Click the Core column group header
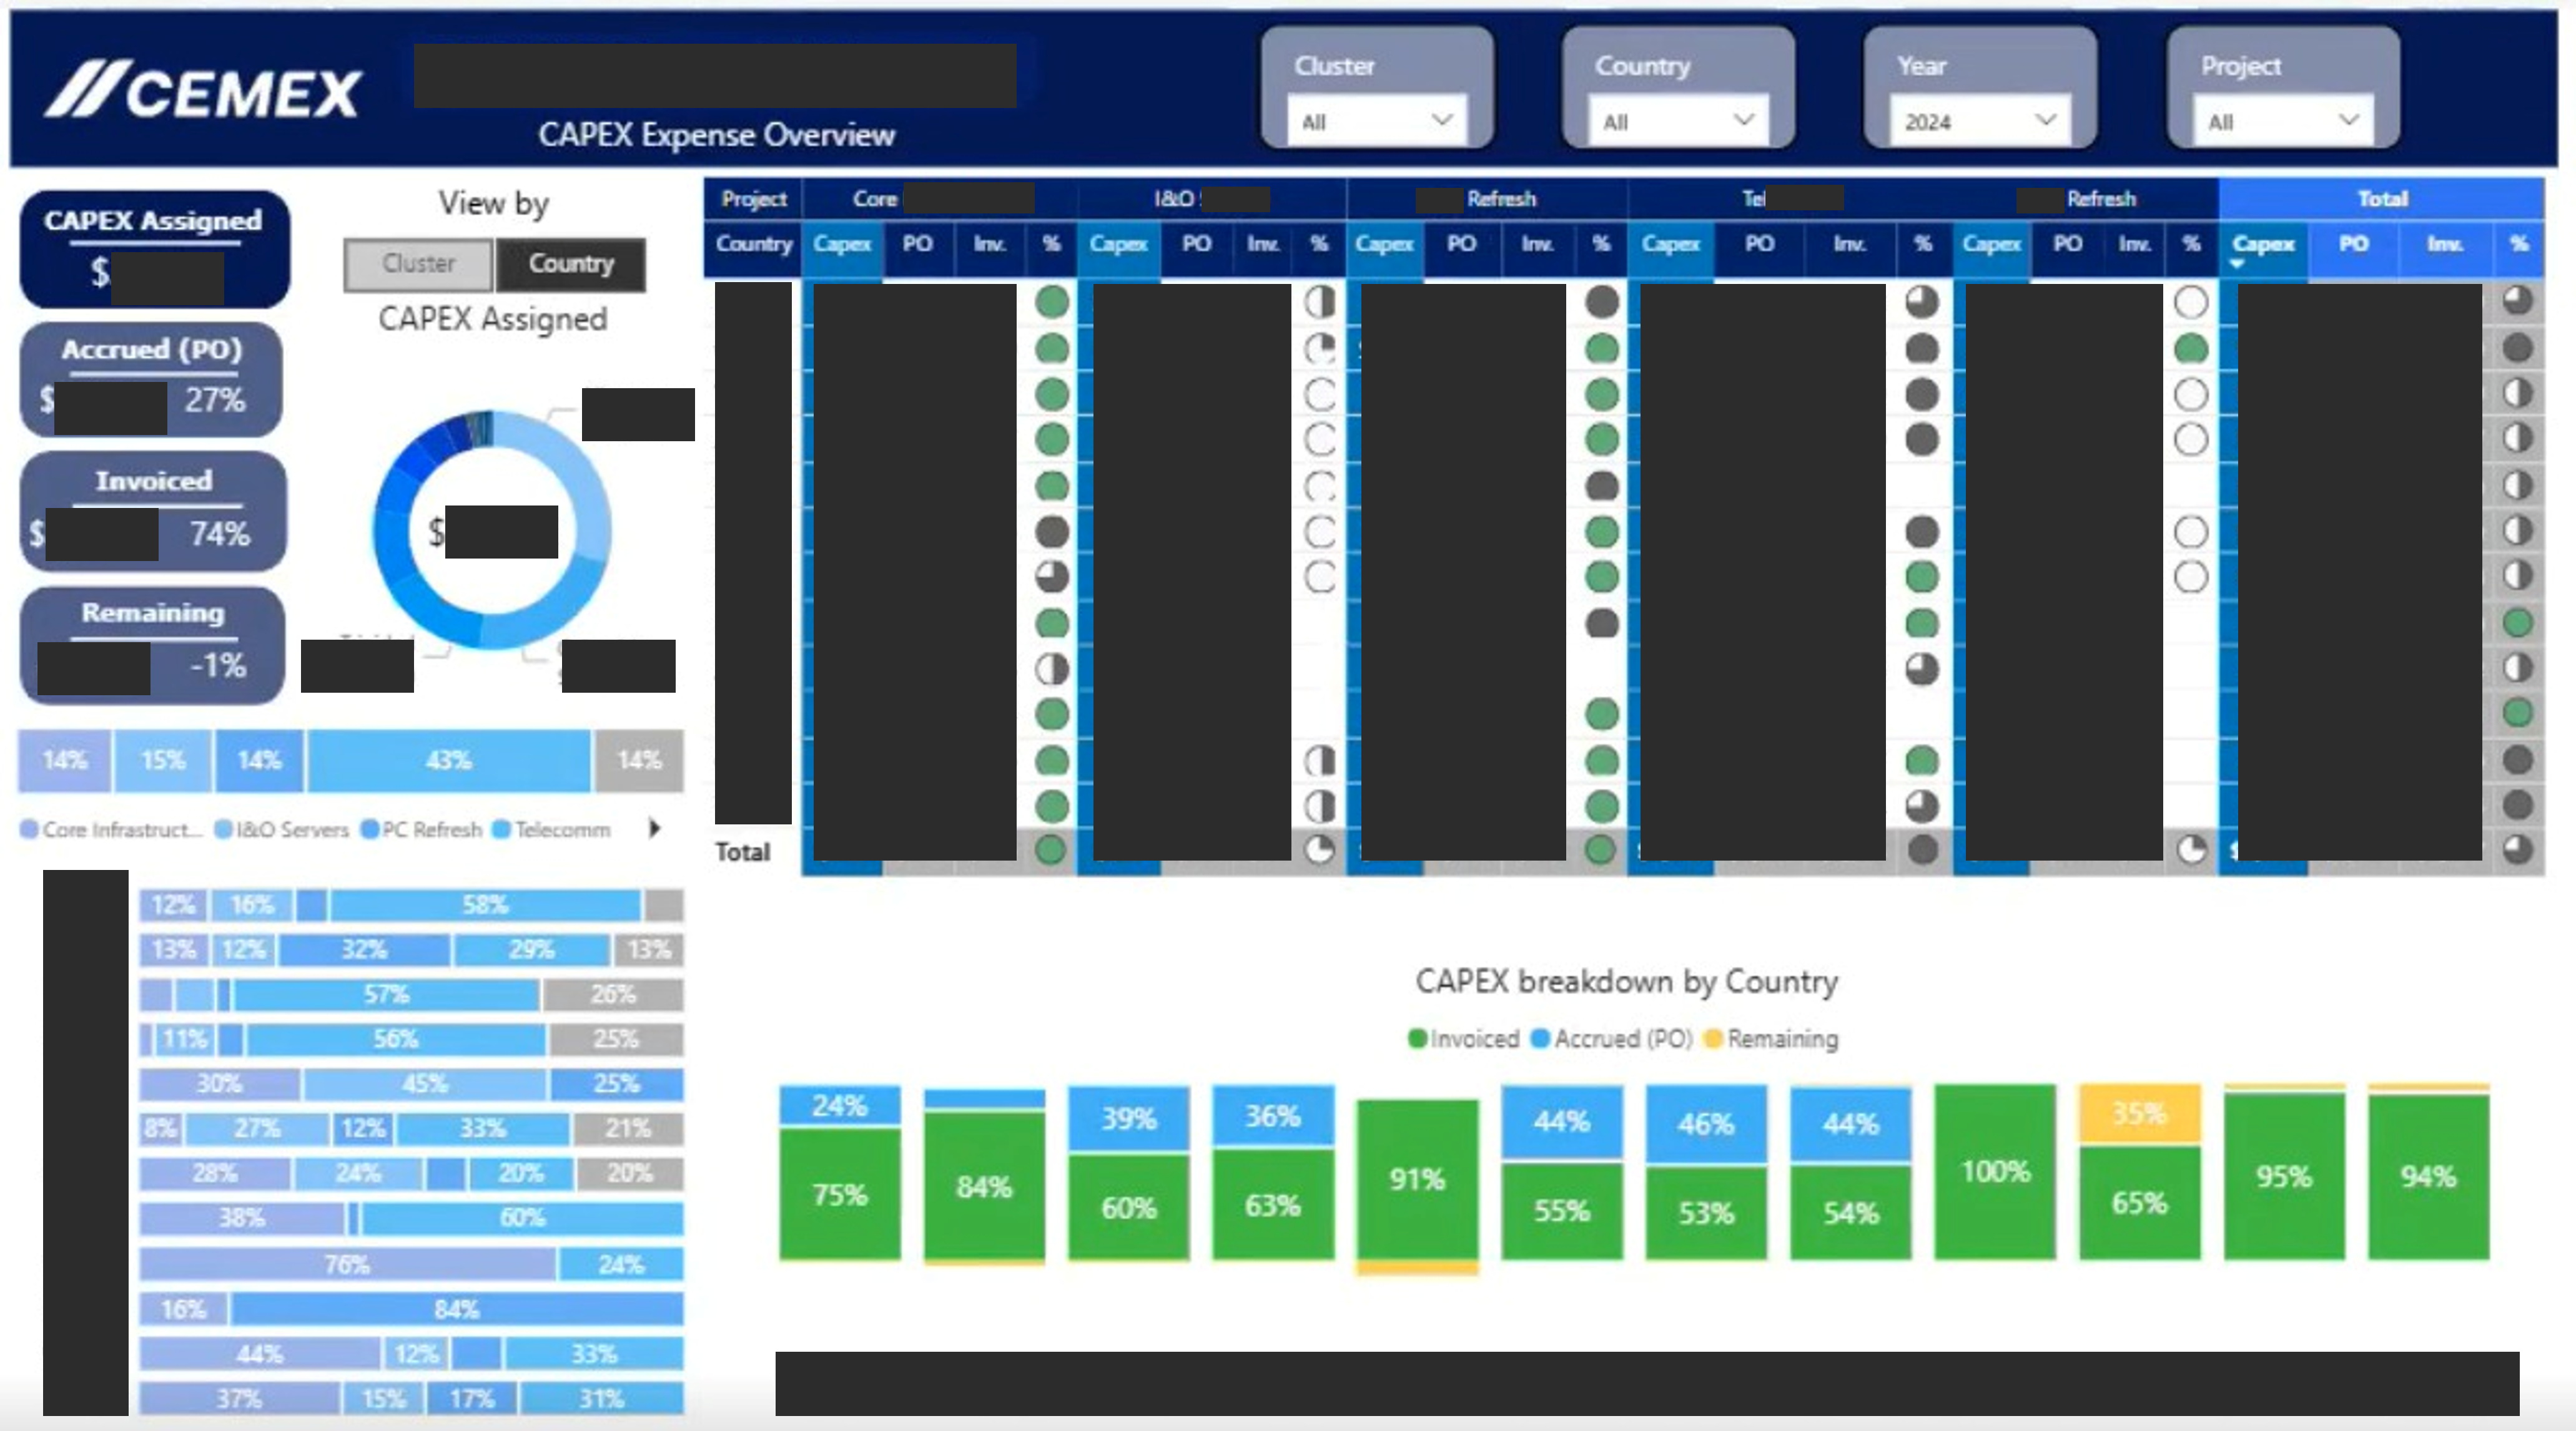This screenshot has width=2576, height=1431. tap(940, 199)
